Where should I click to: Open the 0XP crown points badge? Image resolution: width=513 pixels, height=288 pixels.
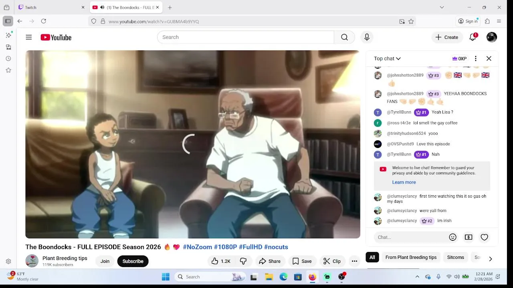(459, 58)
